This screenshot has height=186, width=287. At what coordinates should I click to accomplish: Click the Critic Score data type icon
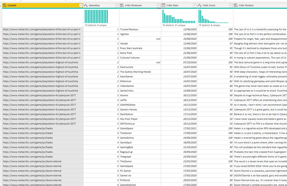coord(199,5)
